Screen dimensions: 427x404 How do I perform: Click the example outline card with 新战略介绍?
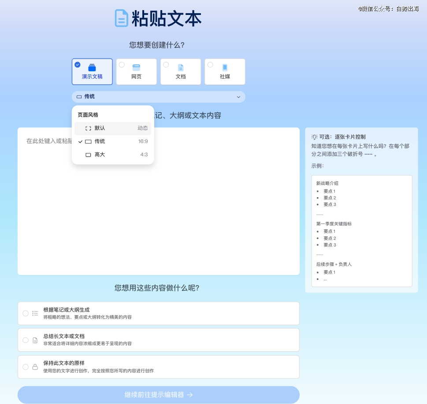click(x=361, y=231)
